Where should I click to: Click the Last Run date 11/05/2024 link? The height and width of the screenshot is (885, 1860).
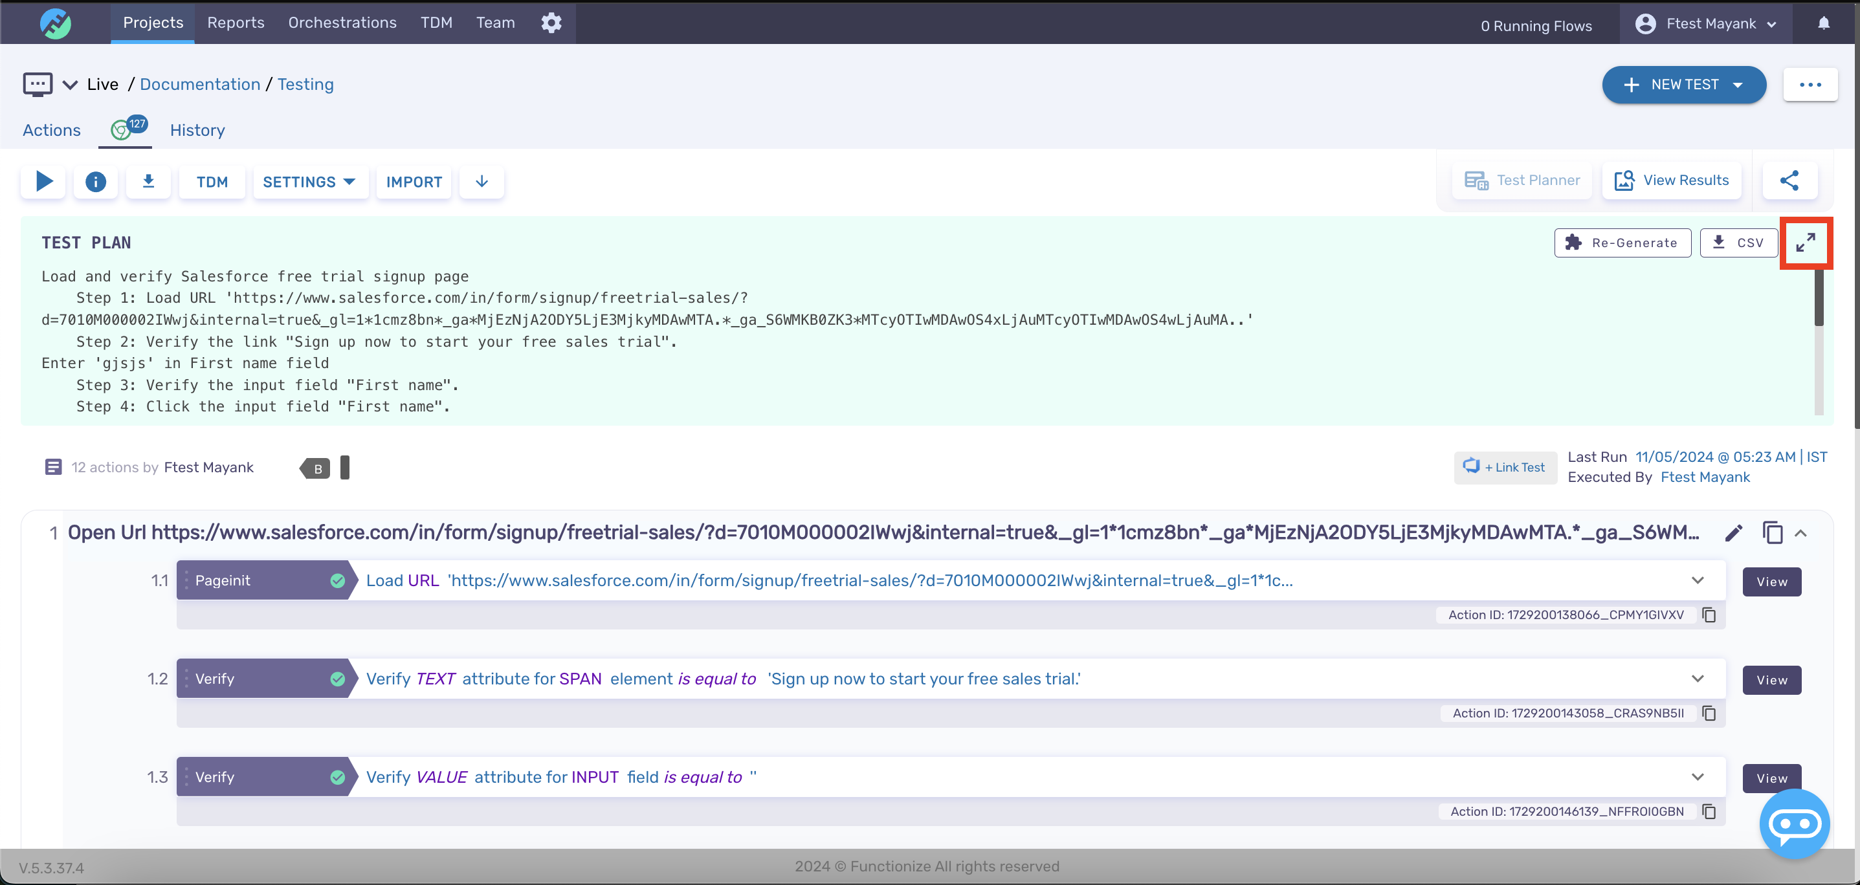(1731, 457)
